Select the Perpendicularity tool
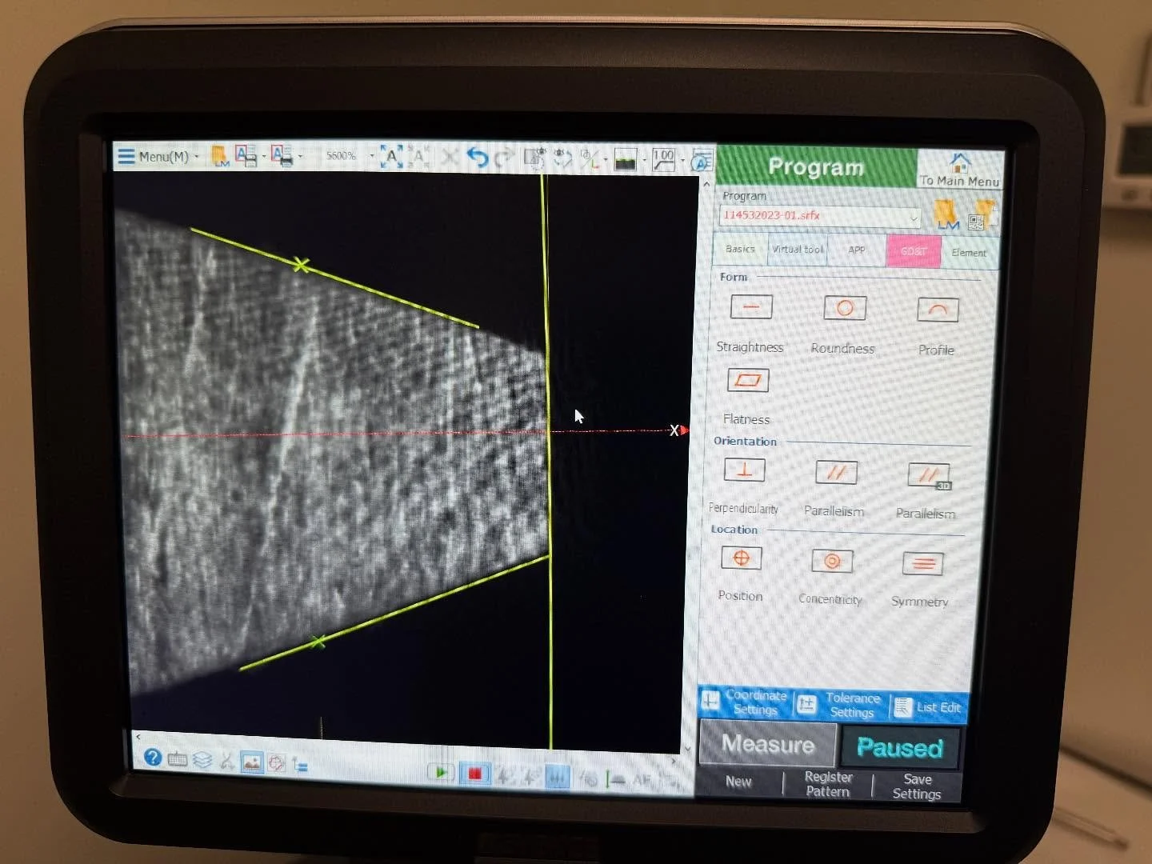 click(743, 470)
